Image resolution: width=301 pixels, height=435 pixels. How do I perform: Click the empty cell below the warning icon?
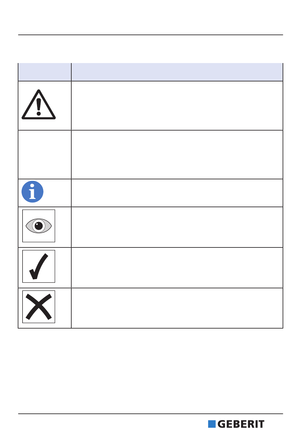pyautogui.click(x=45, y=155)
